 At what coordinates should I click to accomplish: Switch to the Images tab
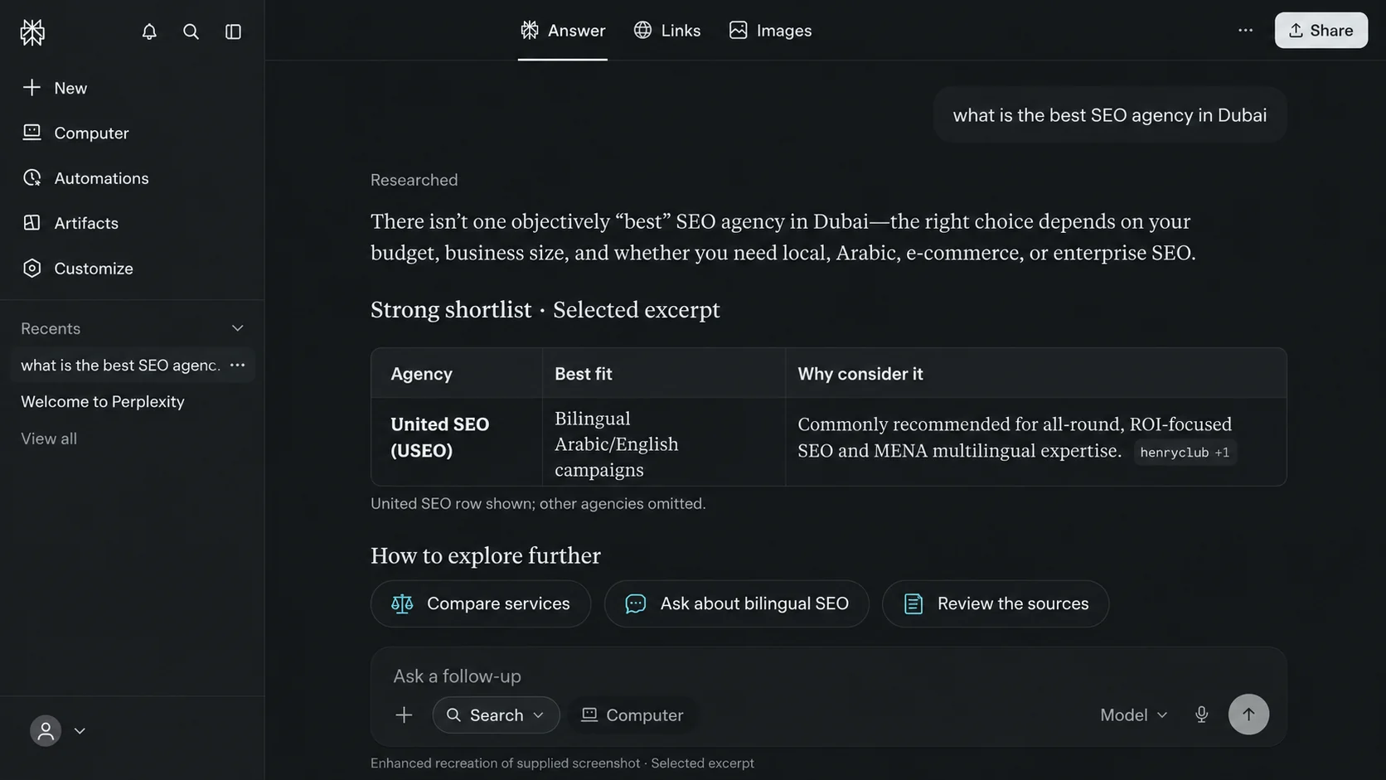point(770,31)
